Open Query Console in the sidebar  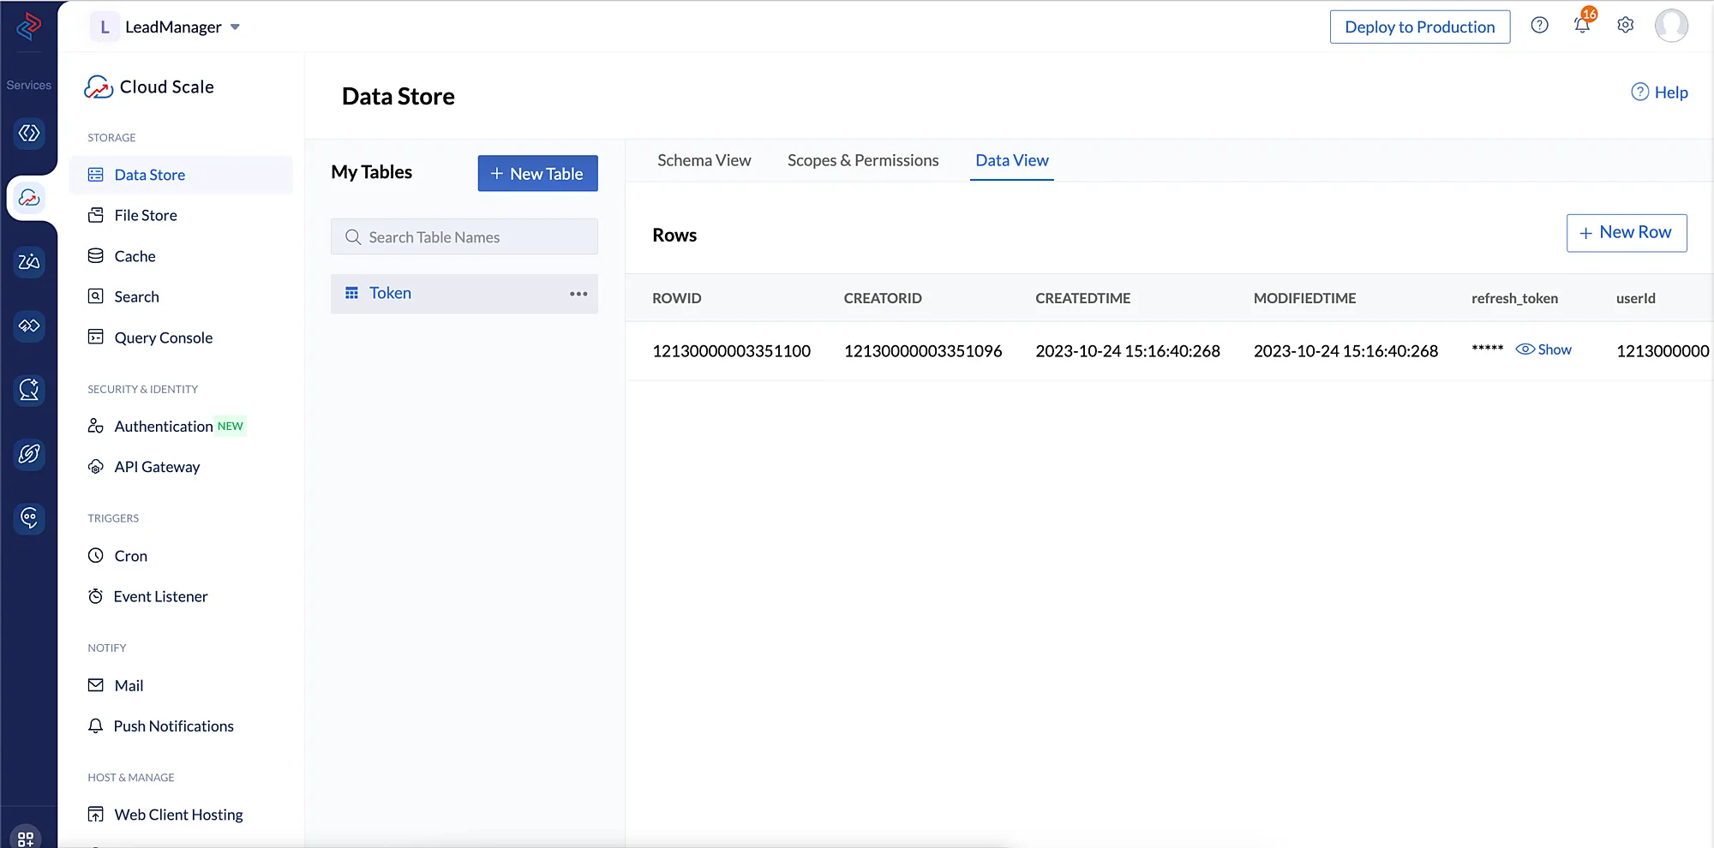[163, 337]
